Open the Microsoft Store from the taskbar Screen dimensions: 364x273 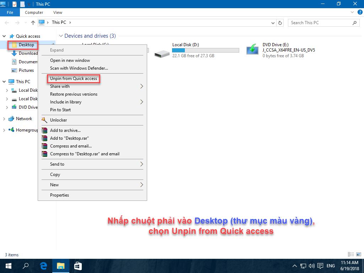[x=78, y=266]
